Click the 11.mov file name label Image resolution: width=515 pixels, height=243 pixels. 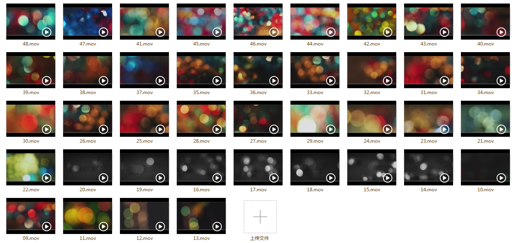88,238
